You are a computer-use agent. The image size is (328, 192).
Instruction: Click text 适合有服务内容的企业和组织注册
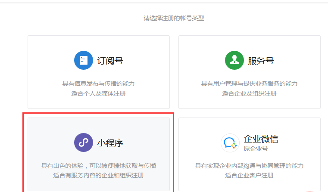(x=98, y=175)
